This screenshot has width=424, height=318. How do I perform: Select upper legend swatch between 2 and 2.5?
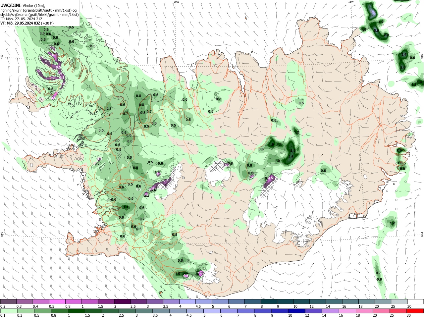click(x=122, y=302)
